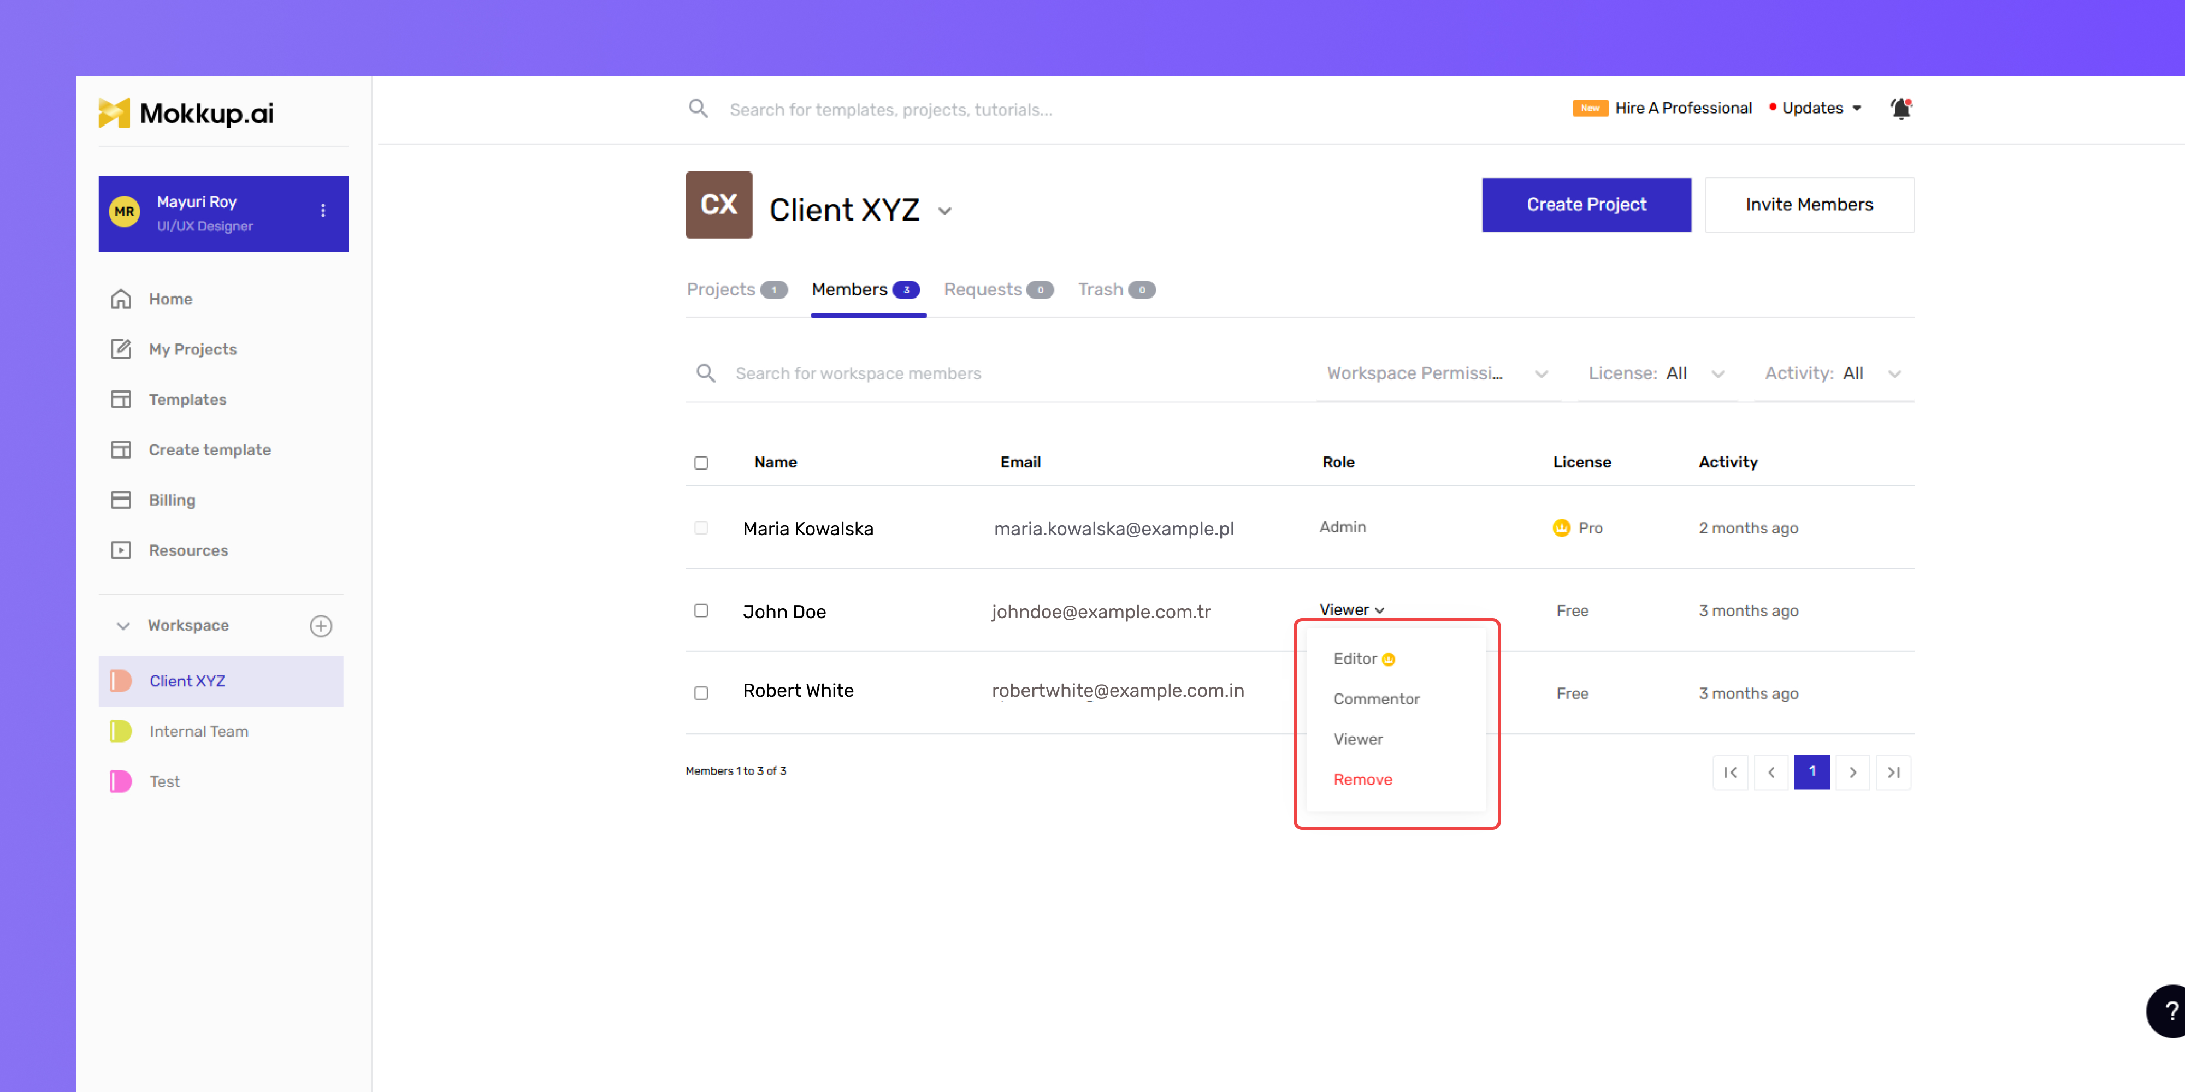Screen dimensions: 2185x1092
Task: Tick the checkbox for John Doe
Action: [x=701, y=610]
